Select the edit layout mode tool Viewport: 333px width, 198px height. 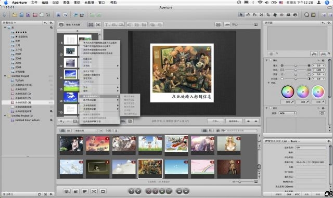[98, 24]
